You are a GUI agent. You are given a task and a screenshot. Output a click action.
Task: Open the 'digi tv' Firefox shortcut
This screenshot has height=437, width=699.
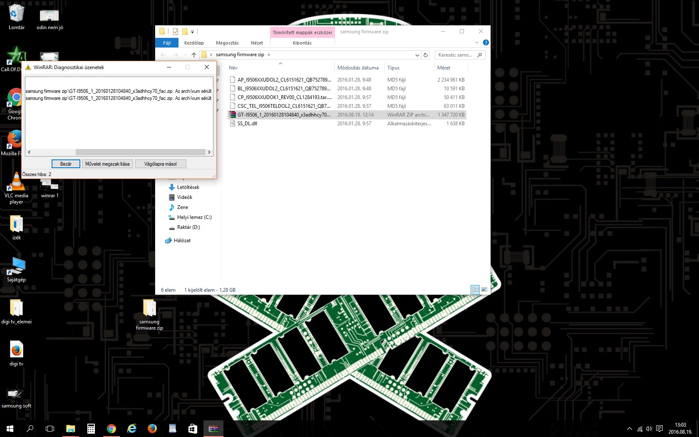coord(16,353)
